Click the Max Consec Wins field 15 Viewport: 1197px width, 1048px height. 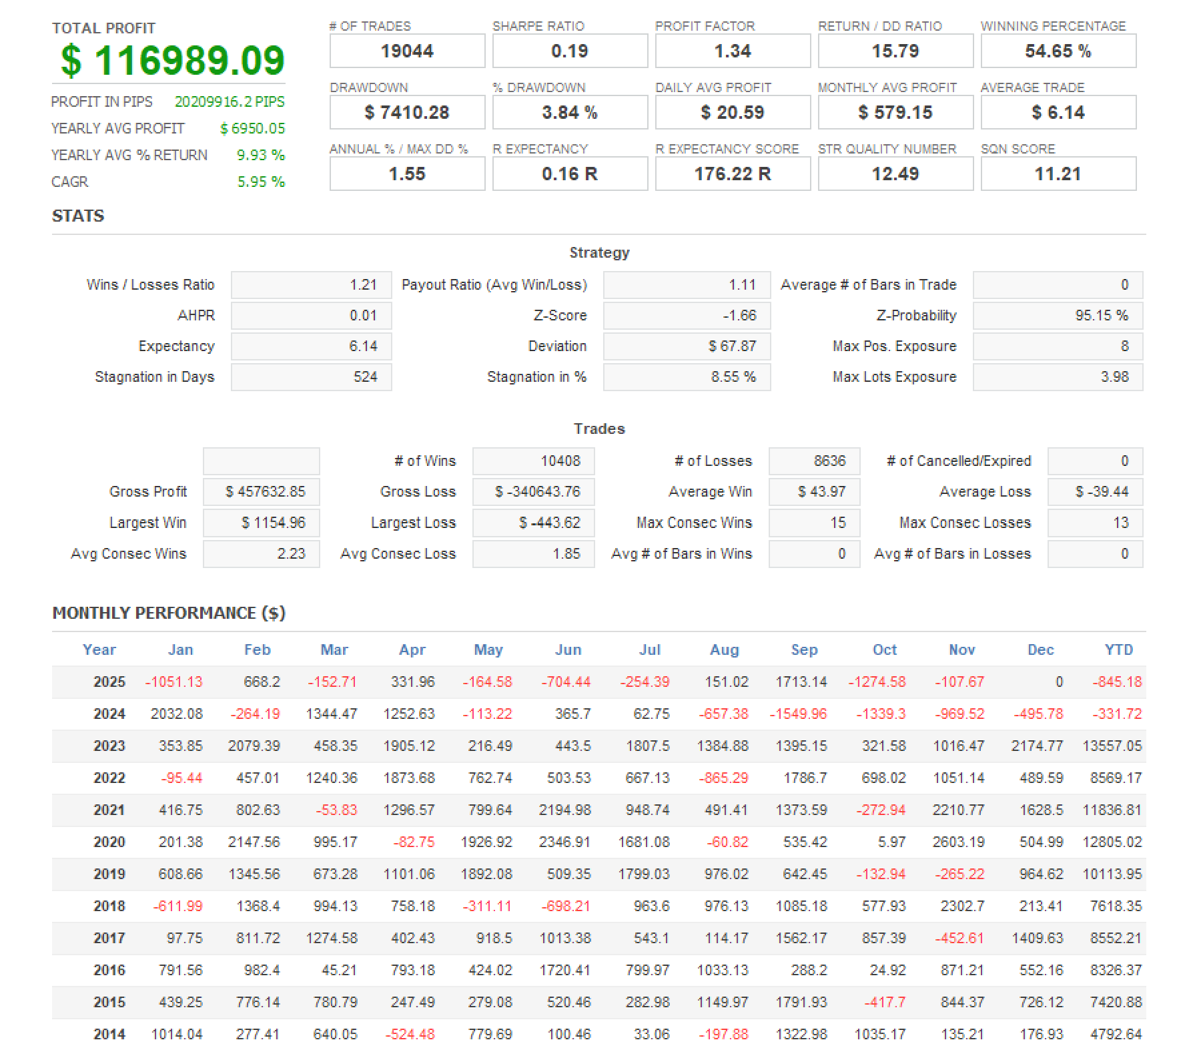click(814, 523)
